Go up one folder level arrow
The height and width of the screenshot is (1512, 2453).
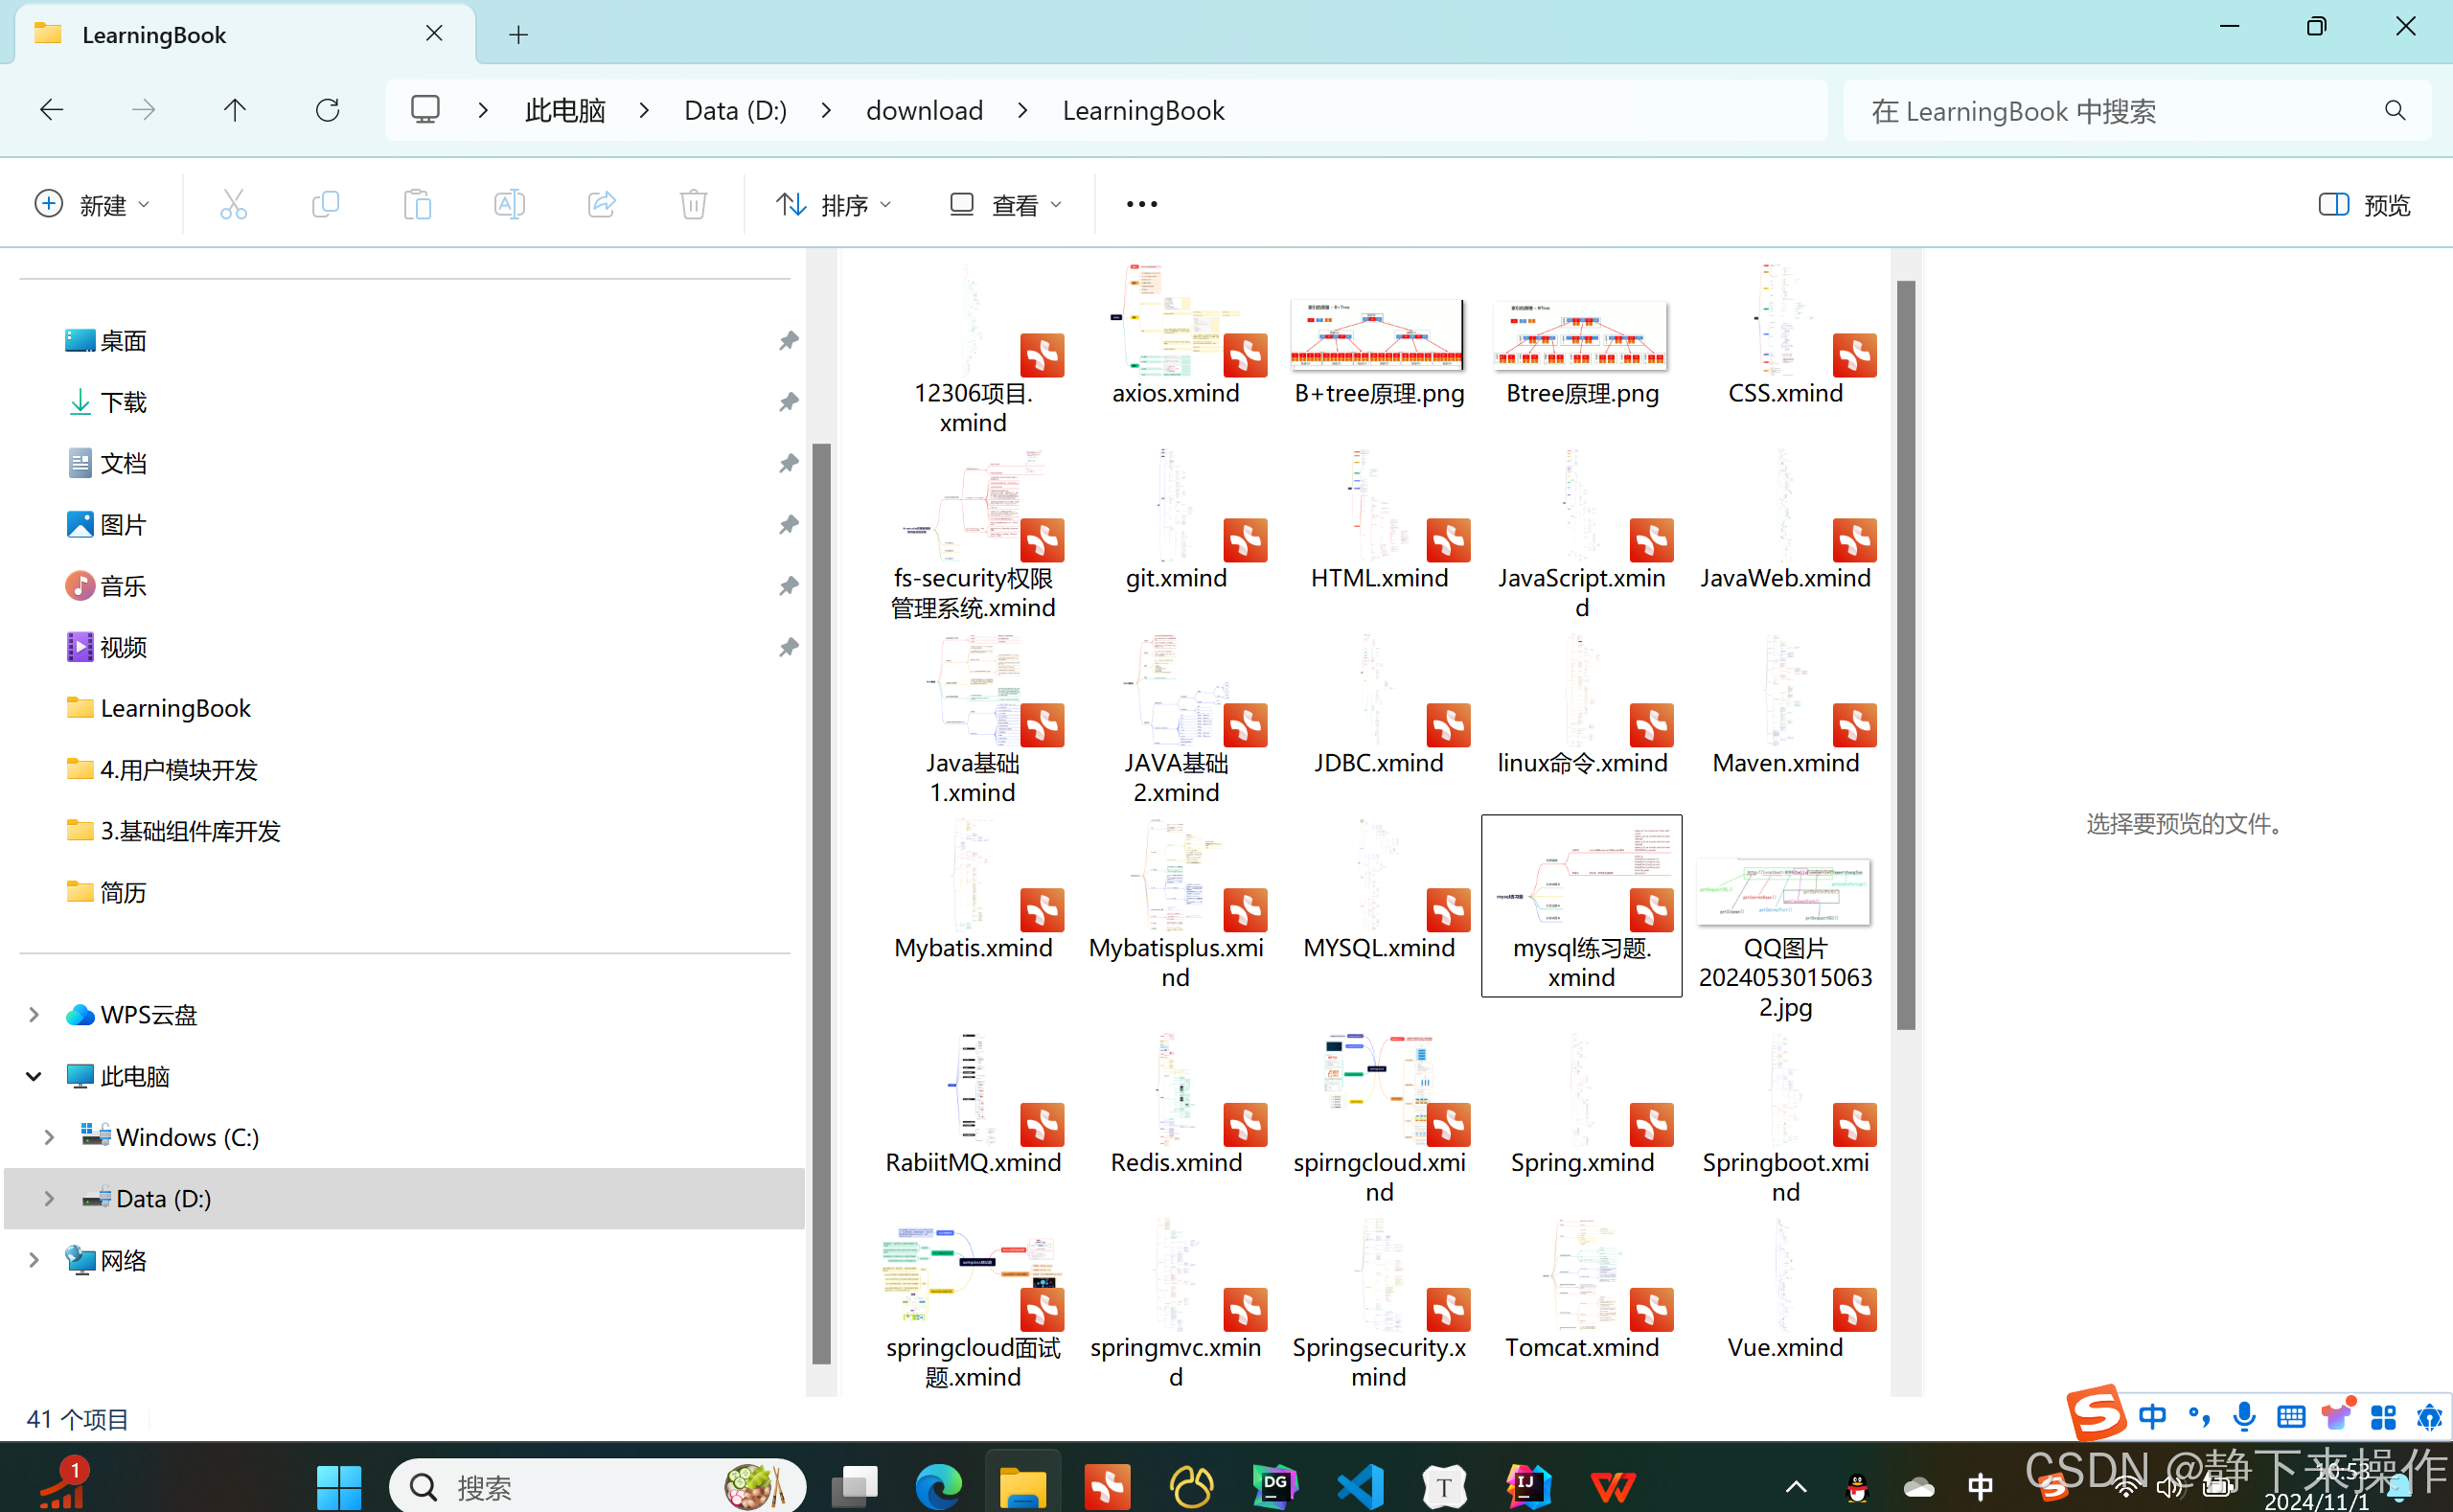coord(235,110)
